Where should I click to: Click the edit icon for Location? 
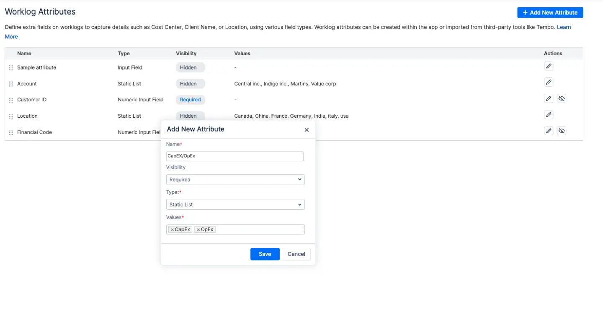[x=549, y=114]
